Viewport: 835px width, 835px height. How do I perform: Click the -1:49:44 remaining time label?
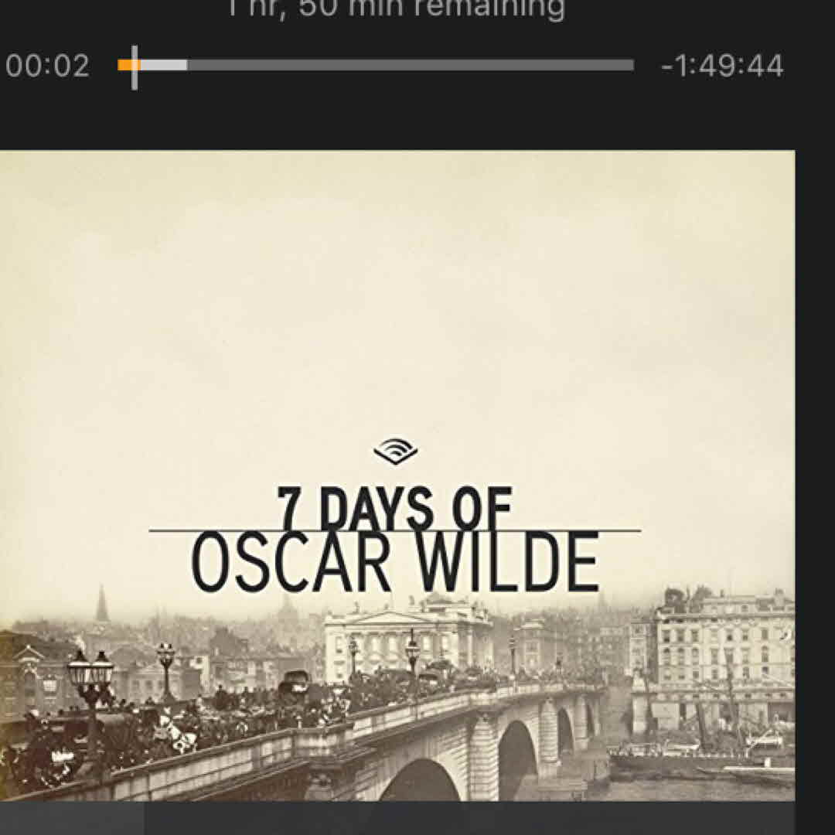722,66
